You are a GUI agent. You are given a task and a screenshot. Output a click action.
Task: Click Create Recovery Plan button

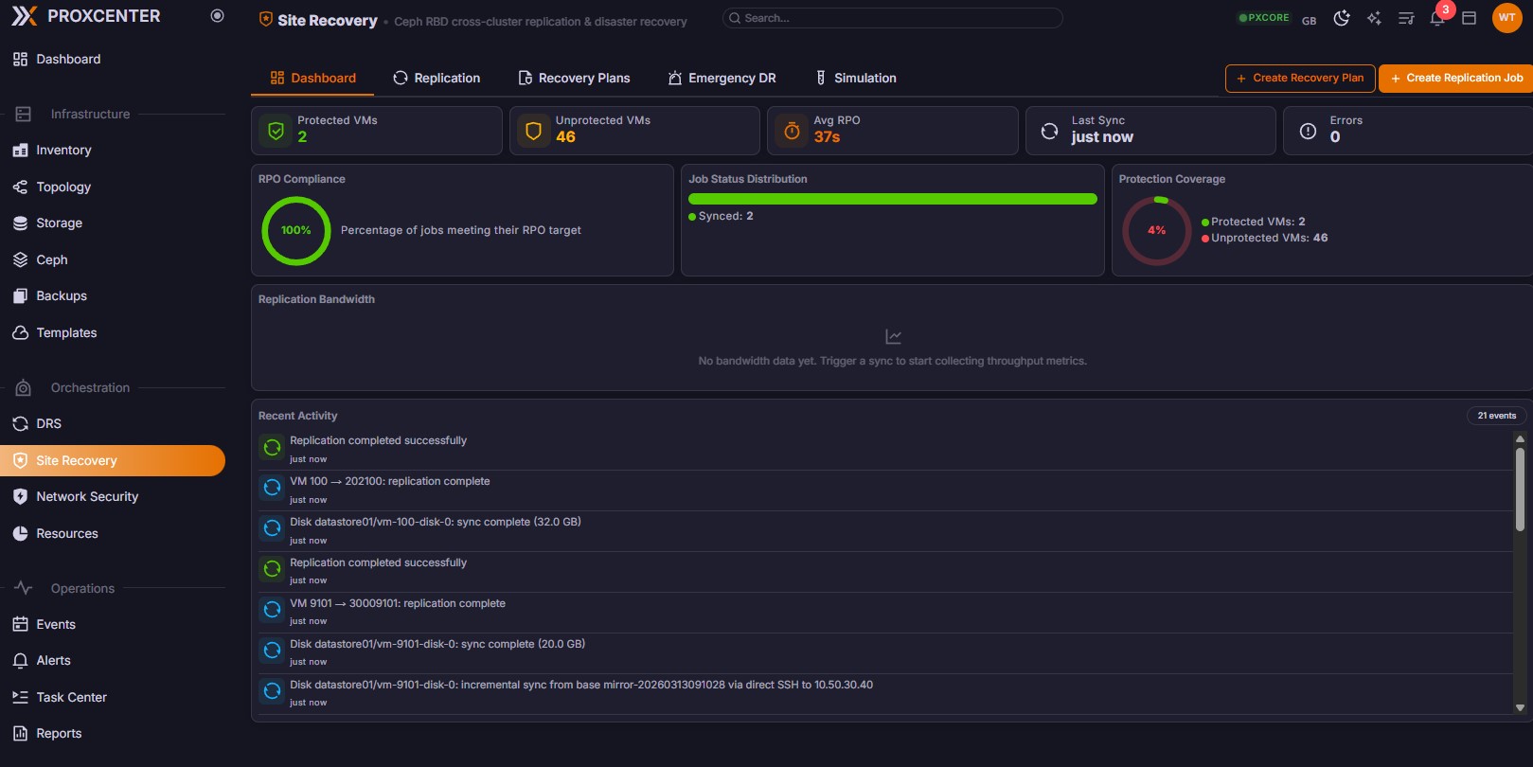(1299, 78)
